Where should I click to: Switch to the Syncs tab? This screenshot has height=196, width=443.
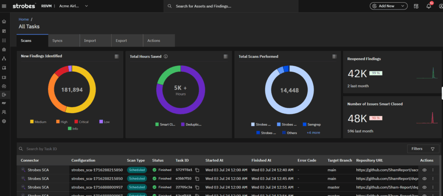tap(58, 41)
